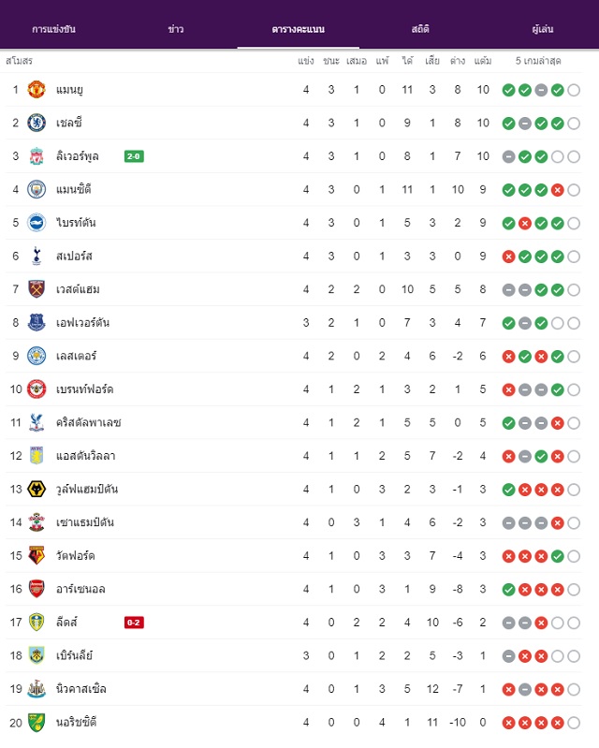Click Man City's red loss result indicator
Screen dimensions: 599x748
click(x=558, y=190)
